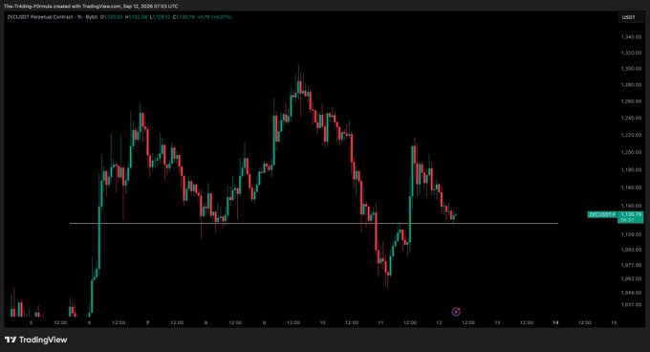The image size is (650, 352).
Task: Click the High value in the OHLC legend
Action: (x=138, y=17)
